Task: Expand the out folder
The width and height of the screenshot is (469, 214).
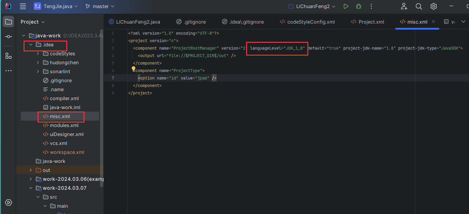Action: 31,170
